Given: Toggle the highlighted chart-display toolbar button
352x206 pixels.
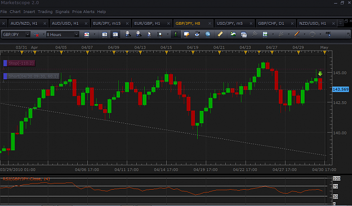Looking at the screenshot, I should pos(115,34).
